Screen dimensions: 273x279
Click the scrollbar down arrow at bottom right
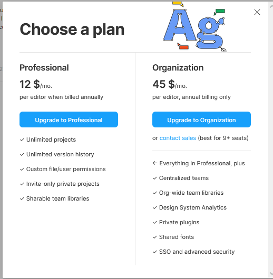[271, 274]
